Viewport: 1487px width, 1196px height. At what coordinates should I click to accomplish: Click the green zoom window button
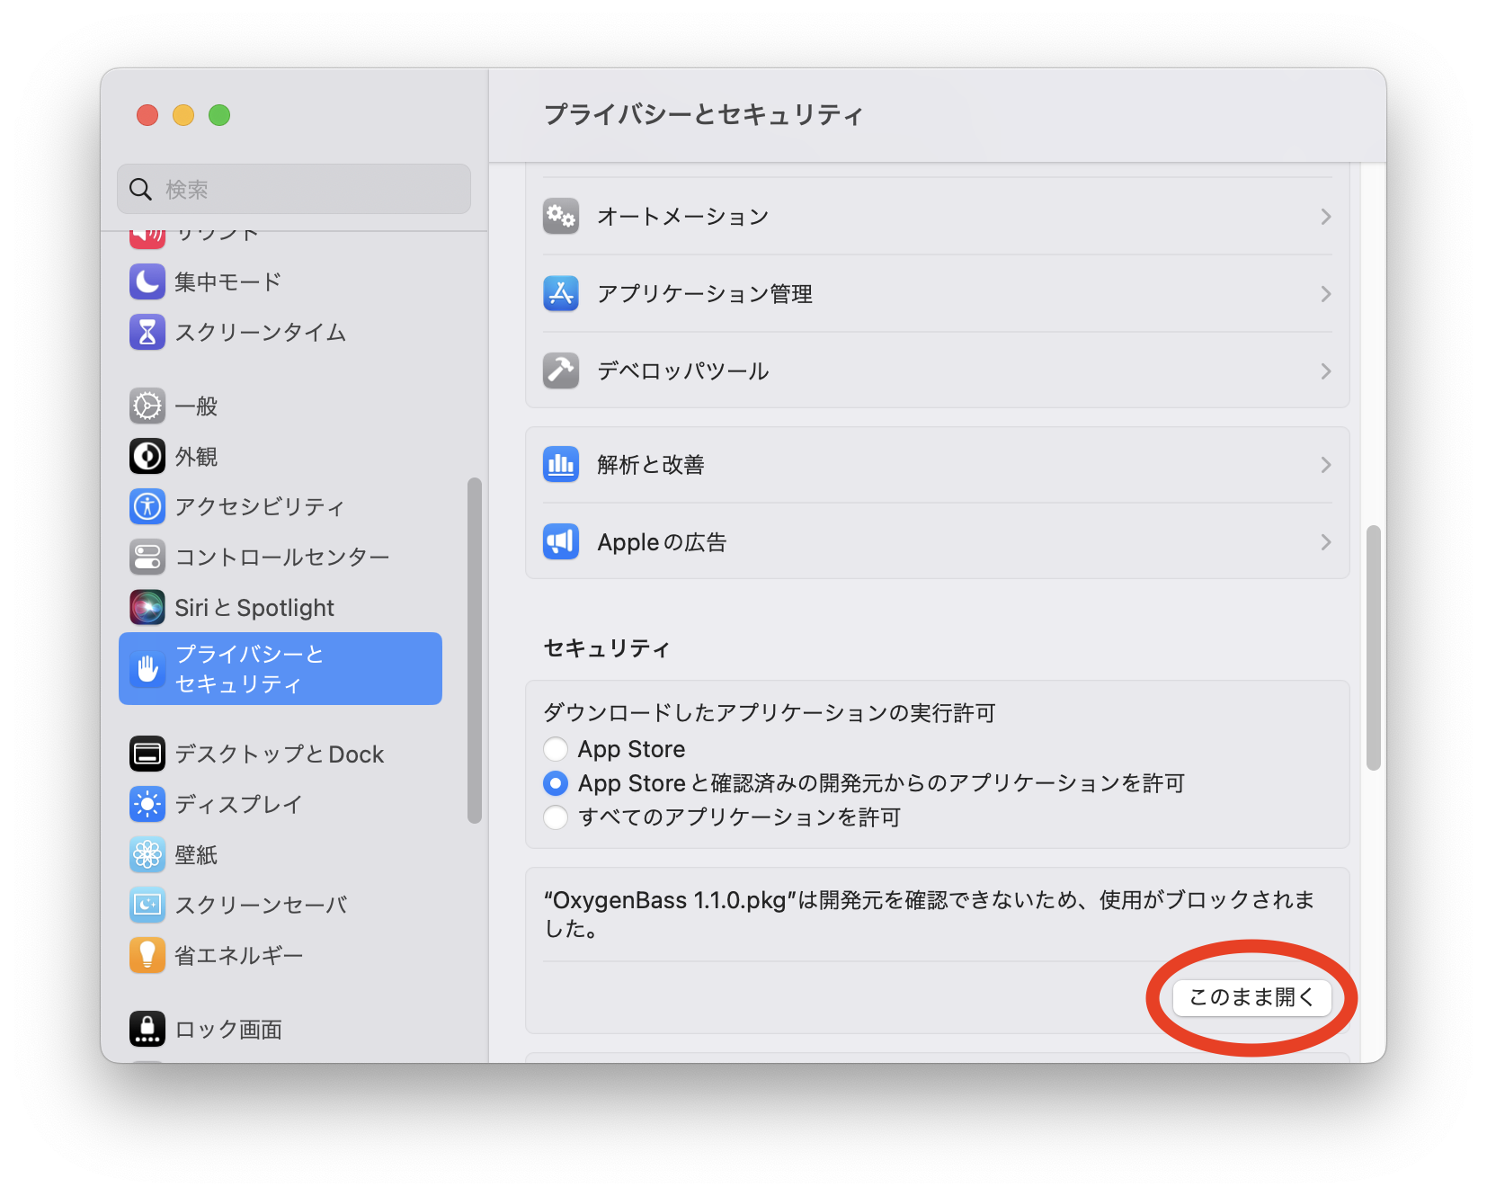point(219,115)
